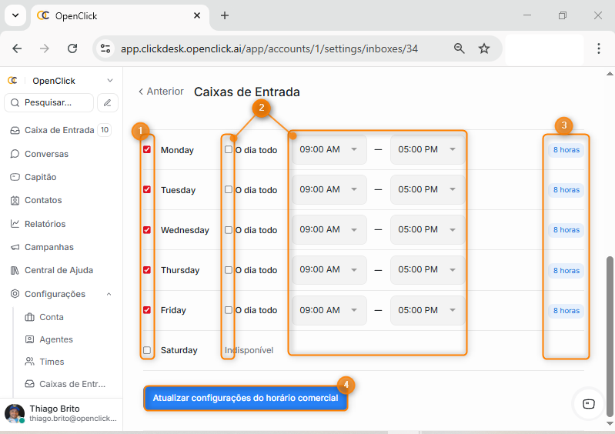Go back using the Anterior link

click(161, 92)
